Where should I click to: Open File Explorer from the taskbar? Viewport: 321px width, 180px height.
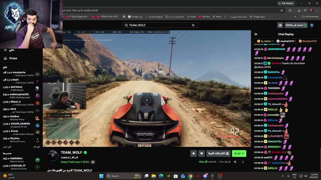[x=154, y=176]
